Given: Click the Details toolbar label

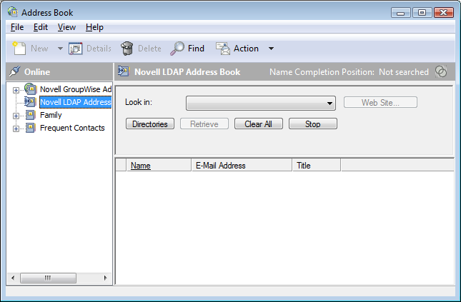Looking at the screenshot, I should click(x=99, y=49).
